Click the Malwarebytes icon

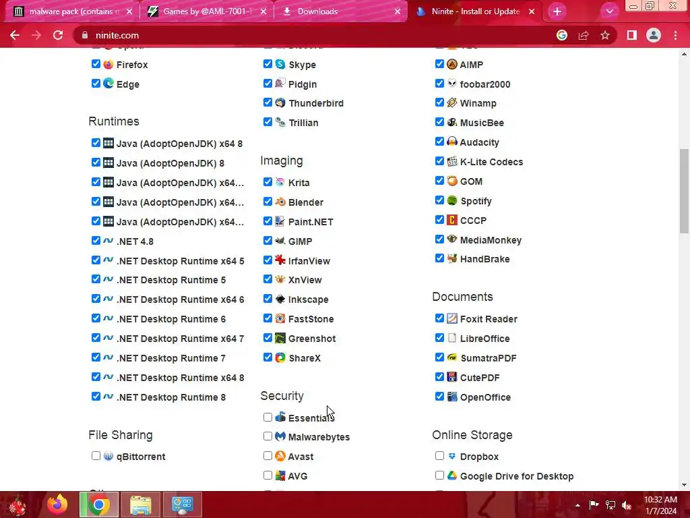(x=280, y=436)
